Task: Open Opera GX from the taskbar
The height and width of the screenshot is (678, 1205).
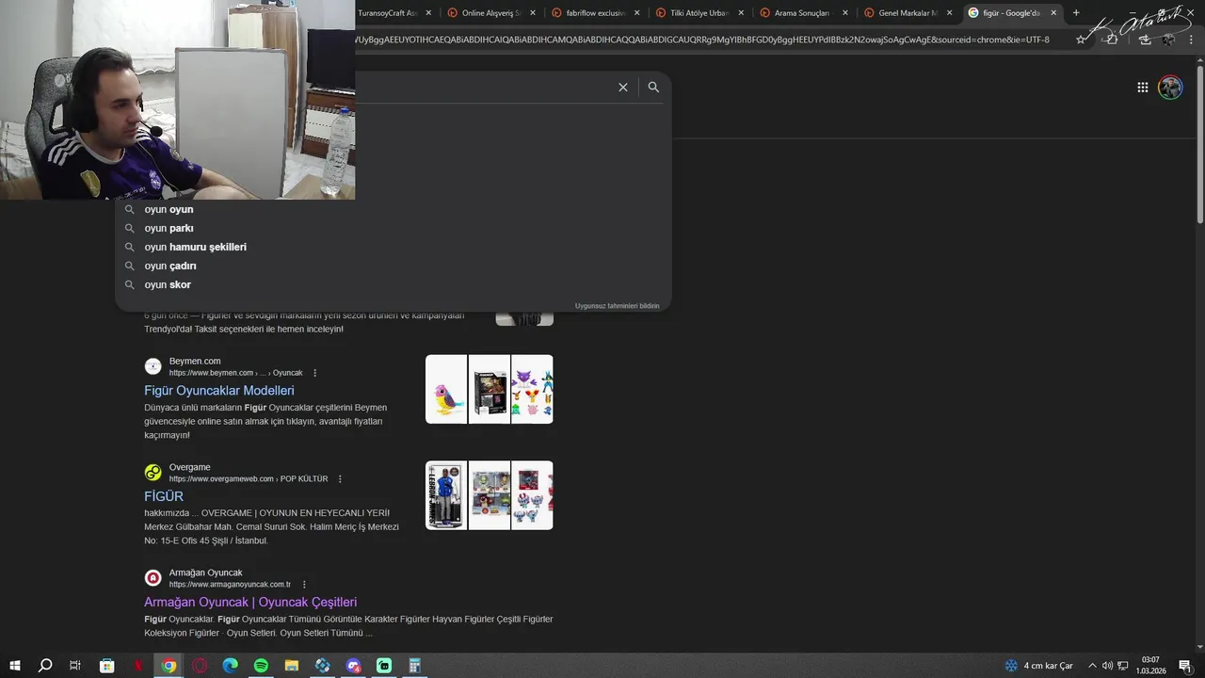Action: pos(200,666)
